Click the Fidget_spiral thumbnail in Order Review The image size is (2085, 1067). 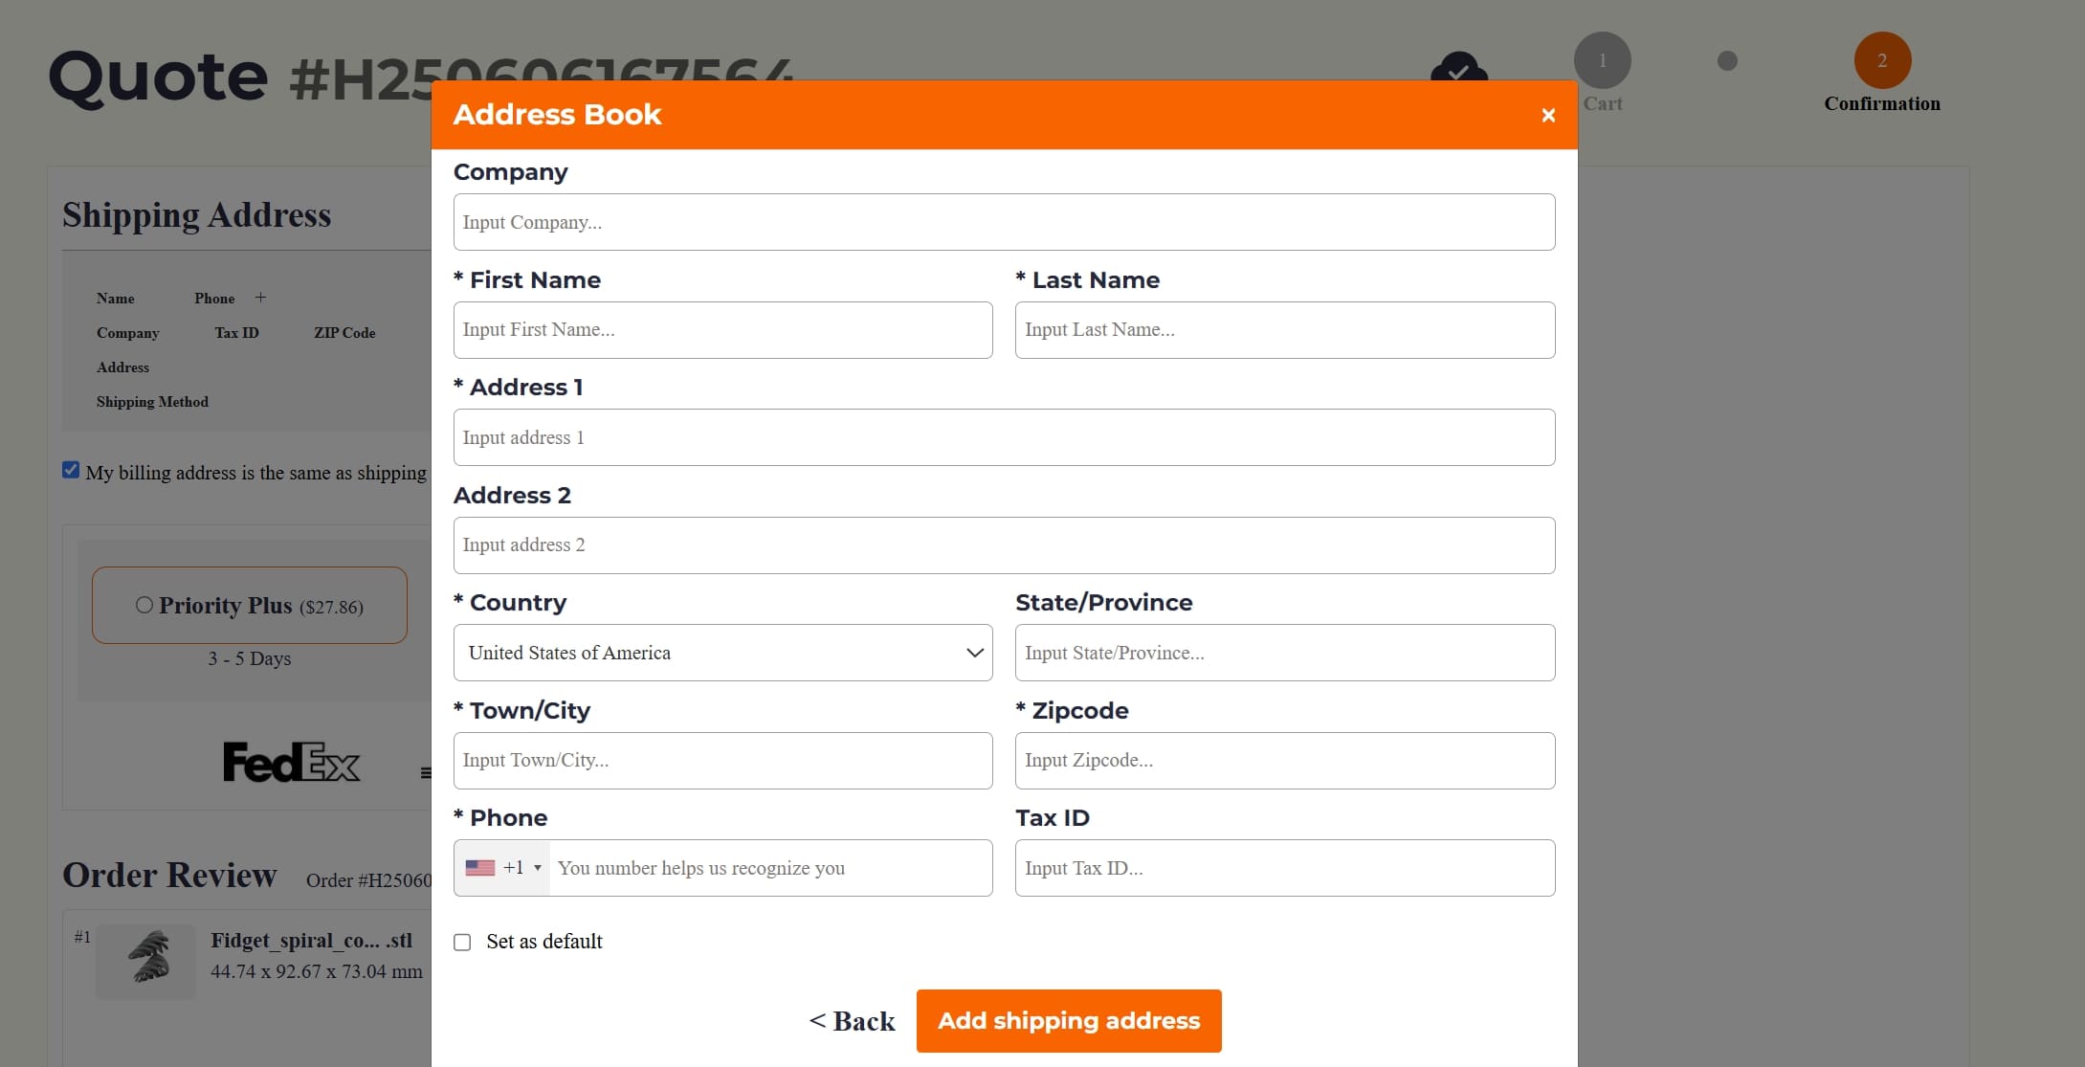tap(145, 961)
